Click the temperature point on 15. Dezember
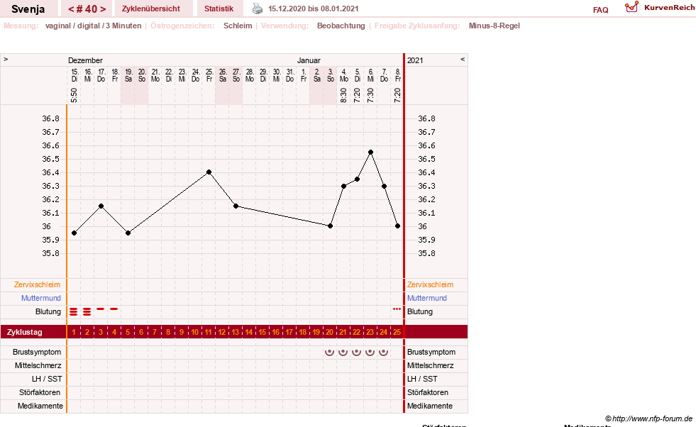 (x=74, y=233)
